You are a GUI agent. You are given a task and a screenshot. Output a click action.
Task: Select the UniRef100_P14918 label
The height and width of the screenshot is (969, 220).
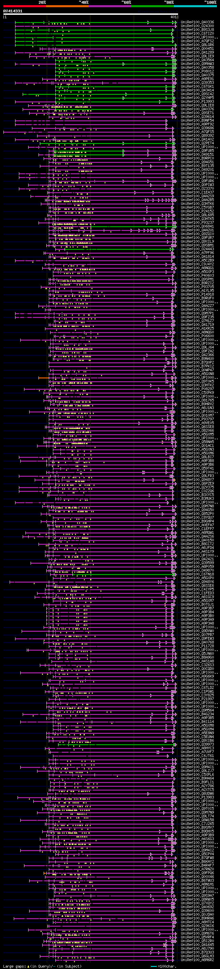[197, 294]
